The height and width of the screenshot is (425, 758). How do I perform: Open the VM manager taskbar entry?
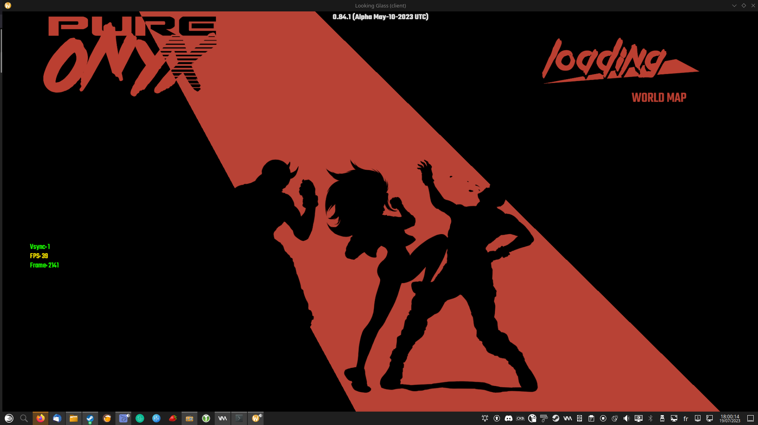223,418
